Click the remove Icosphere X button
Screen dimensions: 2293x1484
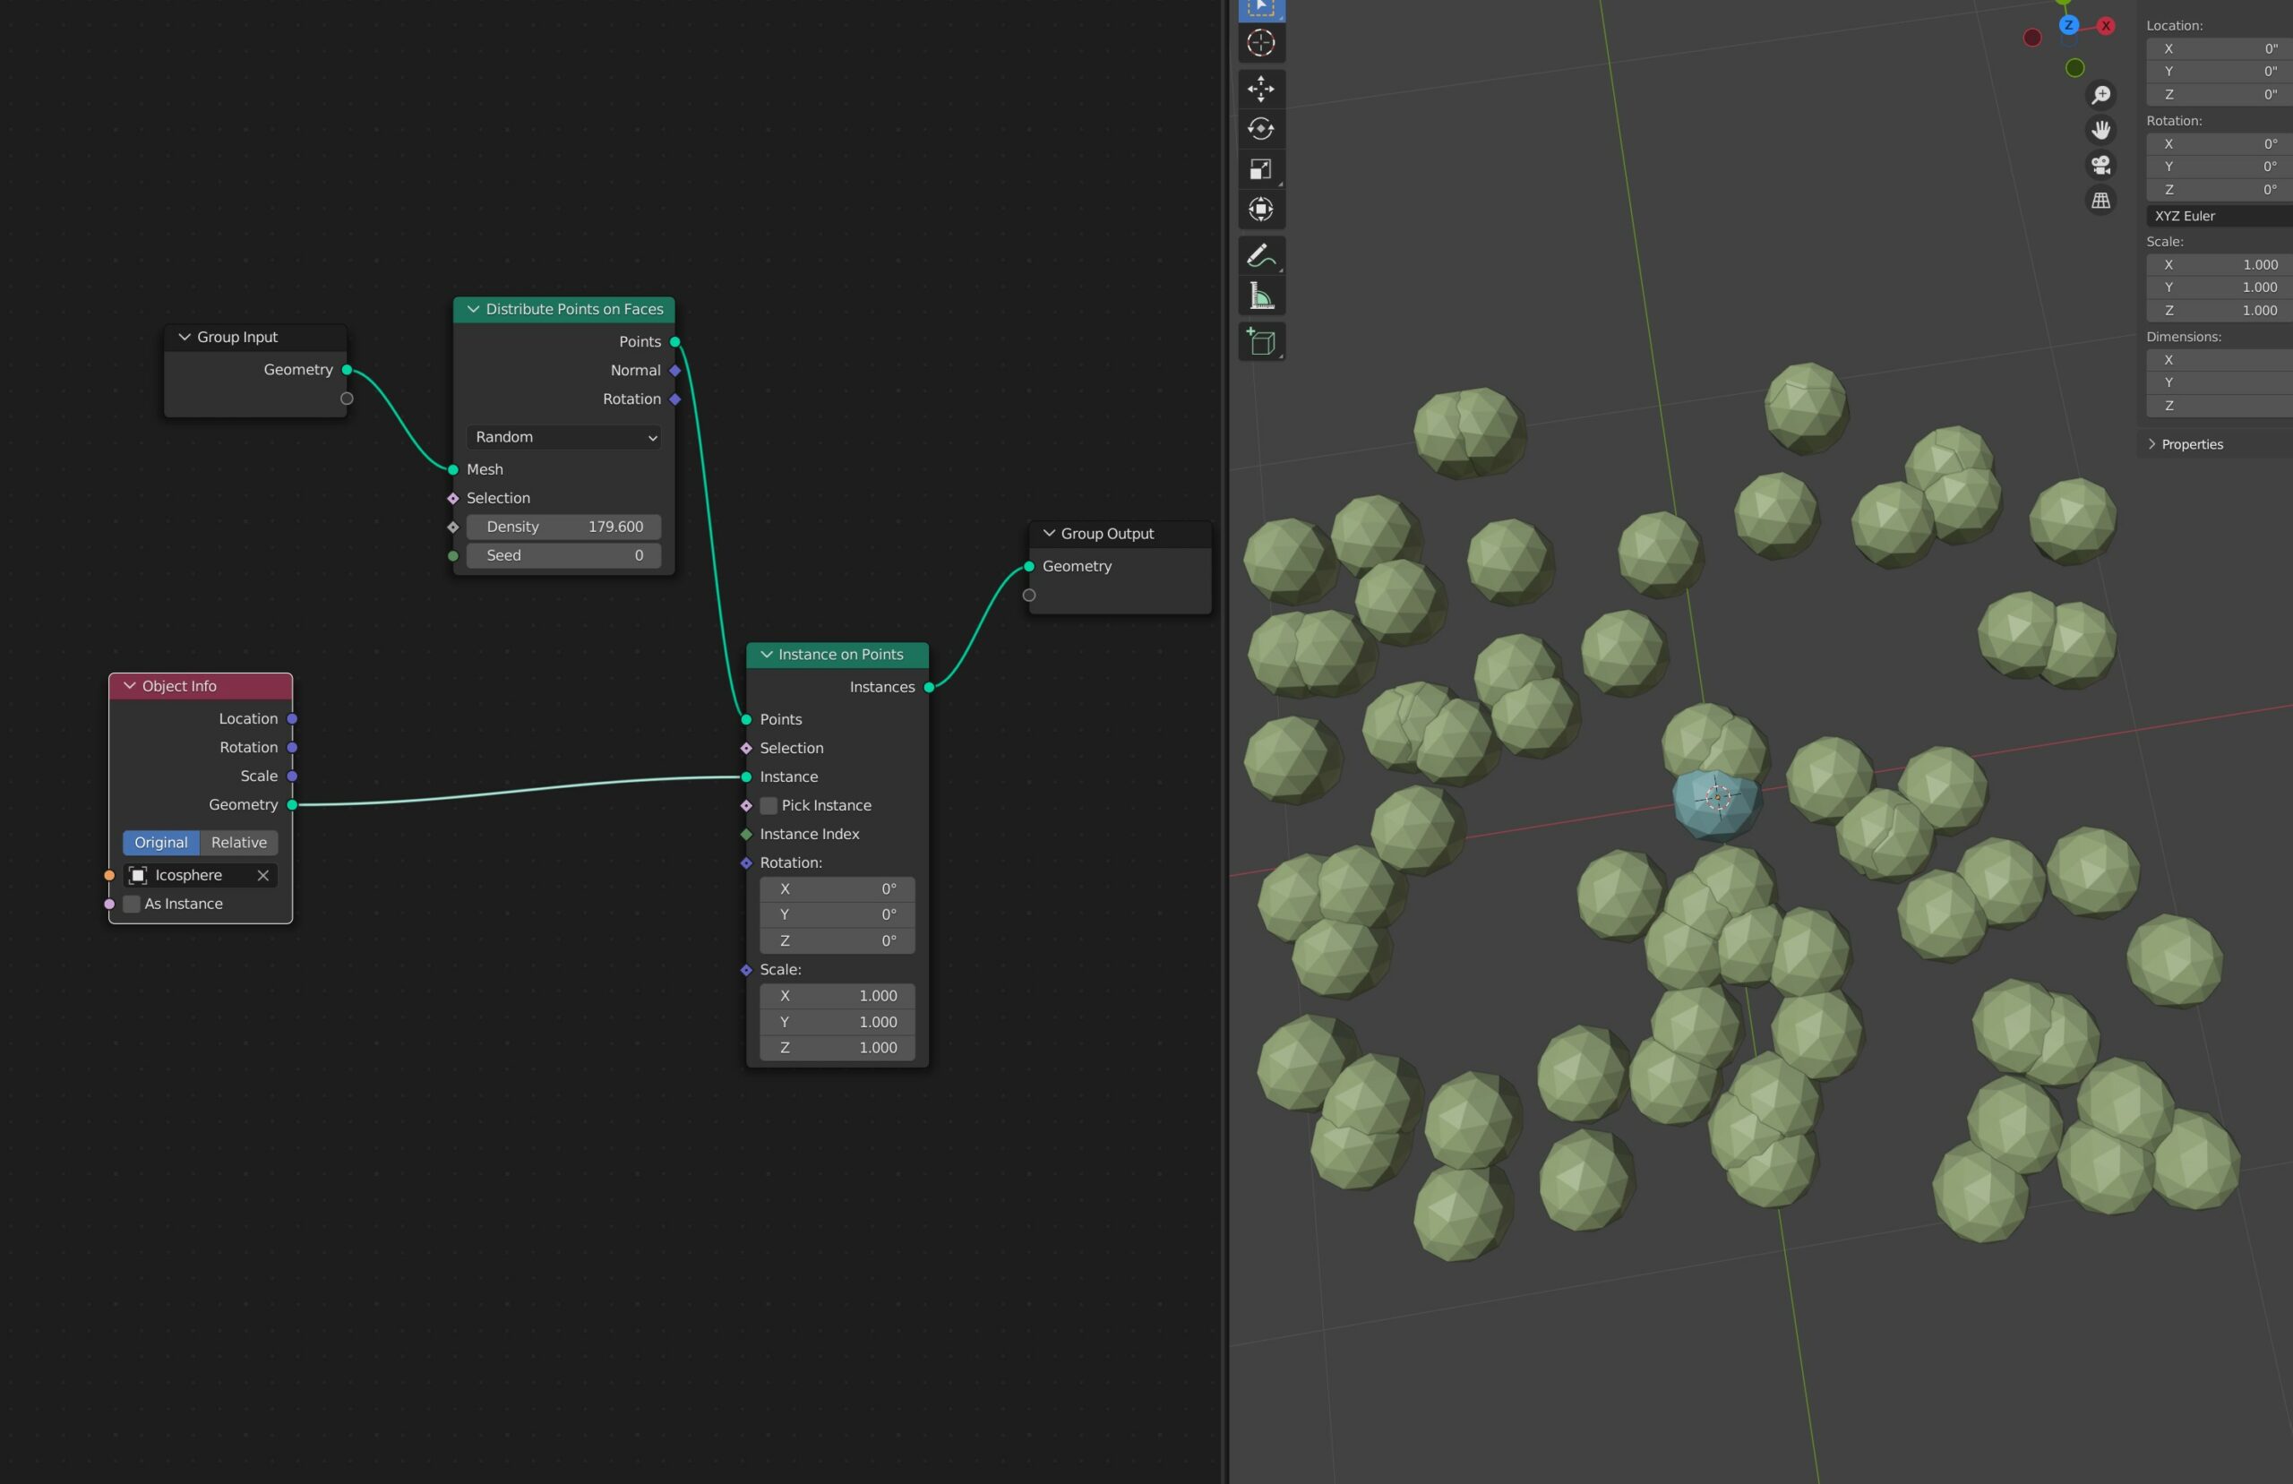click(x=262, y=874)
